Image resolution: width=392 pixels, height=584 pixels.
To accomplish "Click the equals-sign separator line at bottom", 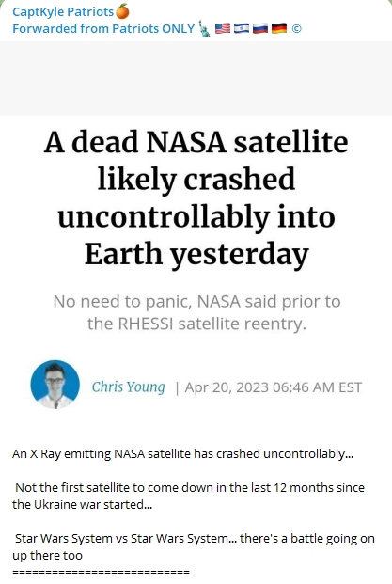I will click(x=101, y=572).
